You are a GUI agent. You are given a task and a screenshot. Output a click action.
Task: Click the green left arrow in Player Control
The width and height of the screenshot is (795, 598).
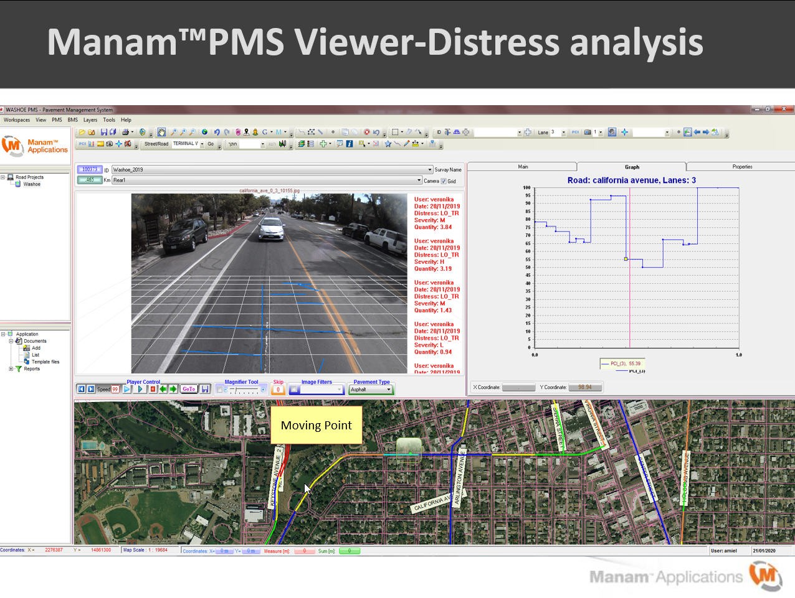point(163,390)
